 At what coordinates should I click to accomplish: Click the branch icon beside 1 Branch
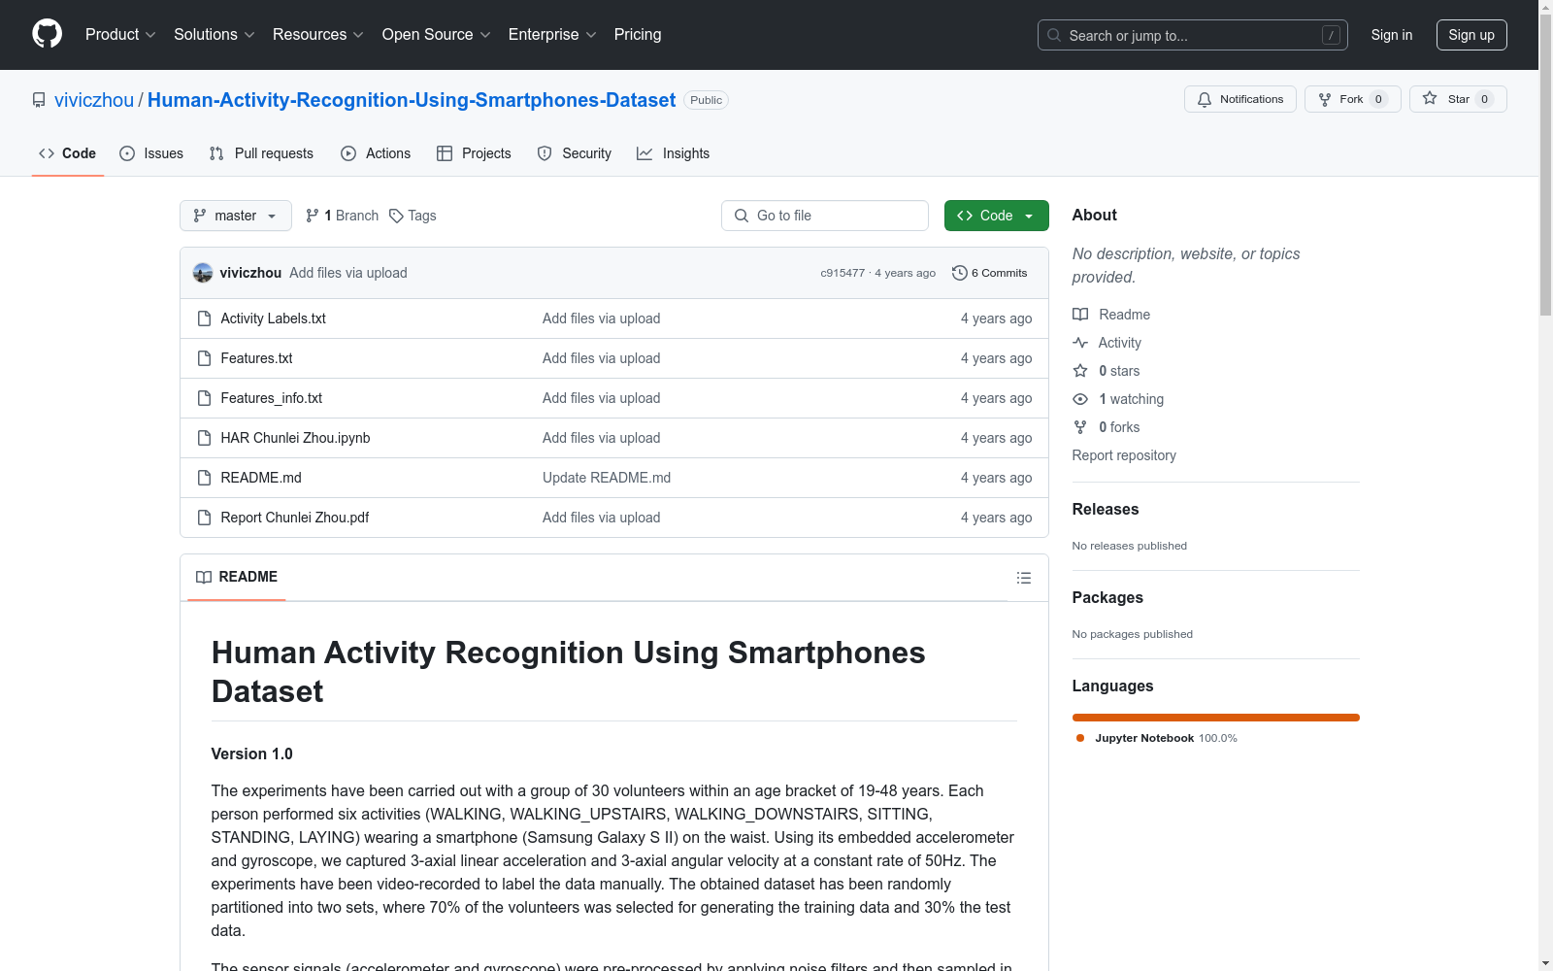[313, 216]
